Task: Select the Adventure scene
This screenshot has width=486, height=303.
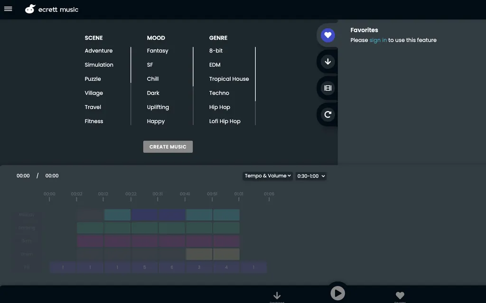Action: click(99, 51)
